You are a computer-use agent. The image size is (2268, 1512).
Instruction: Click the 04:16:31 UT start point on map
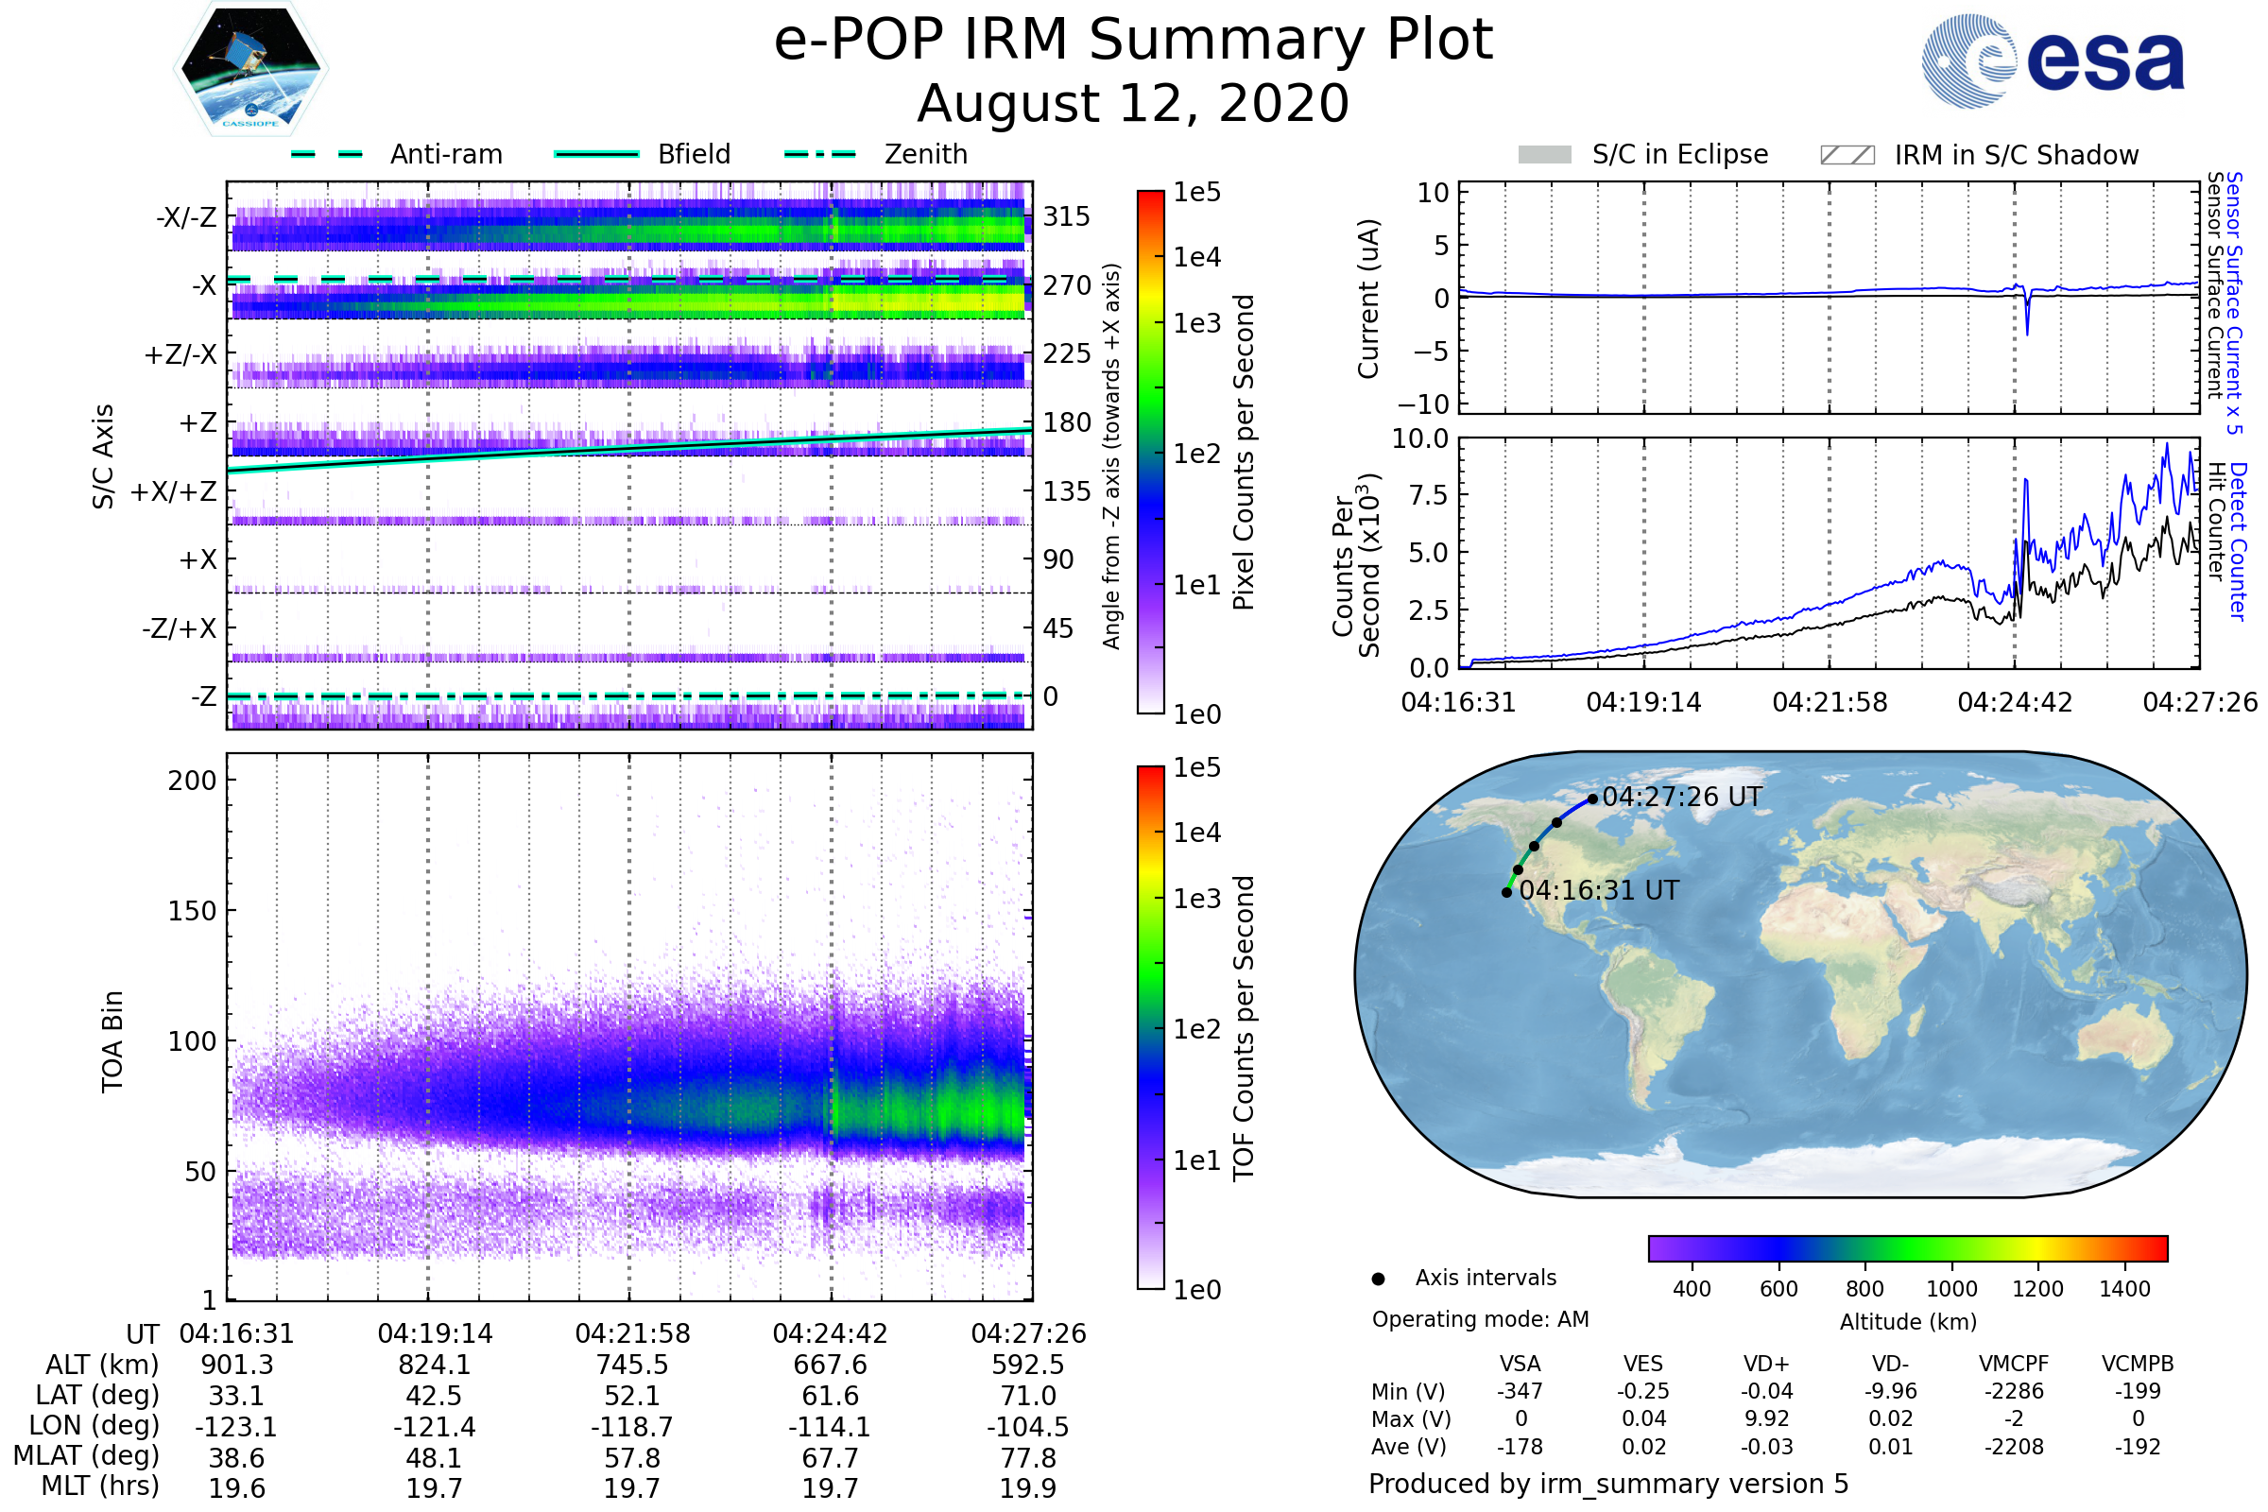tap(1507, 893)
